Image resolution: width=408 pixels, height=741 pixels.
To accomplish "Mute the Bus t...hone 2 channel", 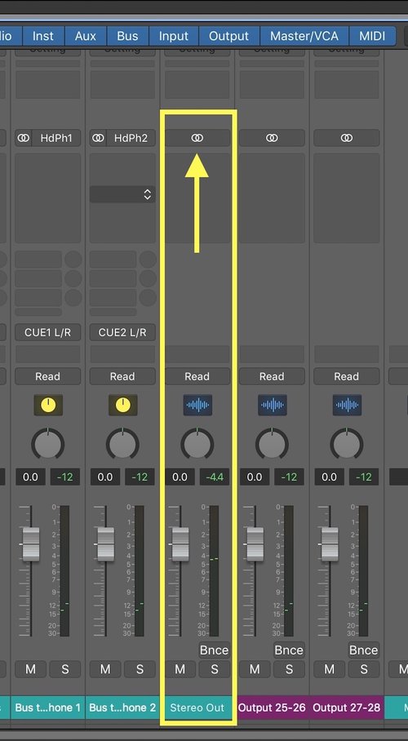I will [105, 668].
